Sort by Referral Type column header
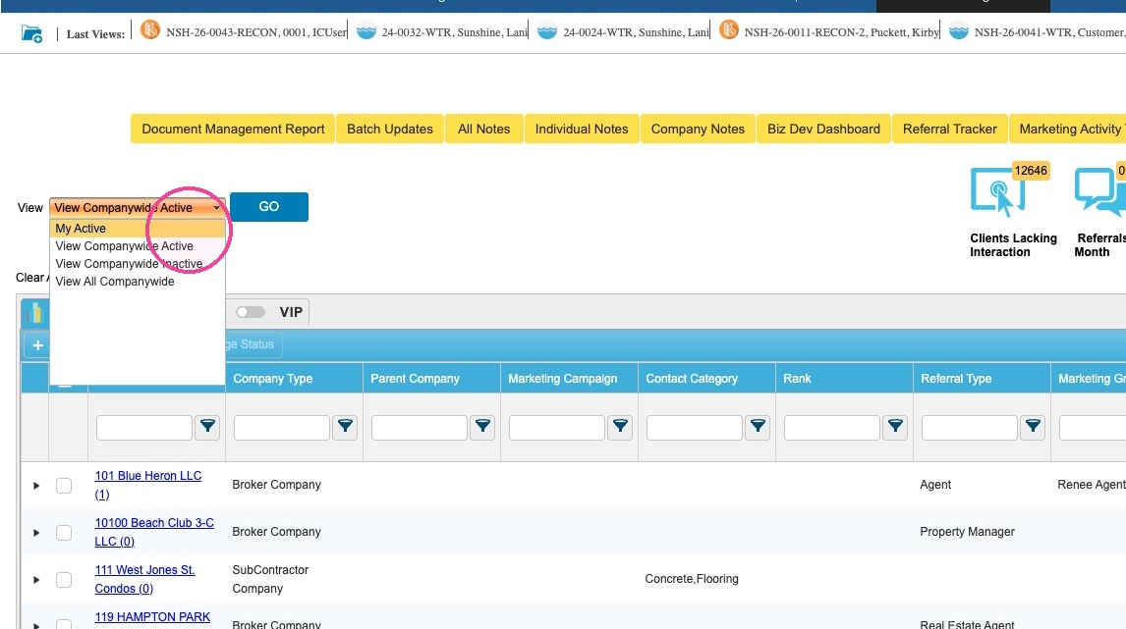The image size is (1126, 629). pos(956,378)
